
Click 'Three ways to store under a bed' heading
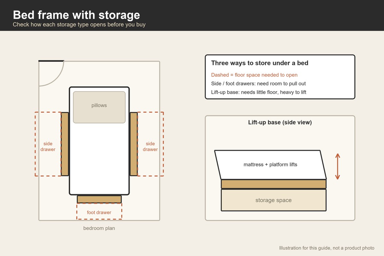[x=260, y=63]
